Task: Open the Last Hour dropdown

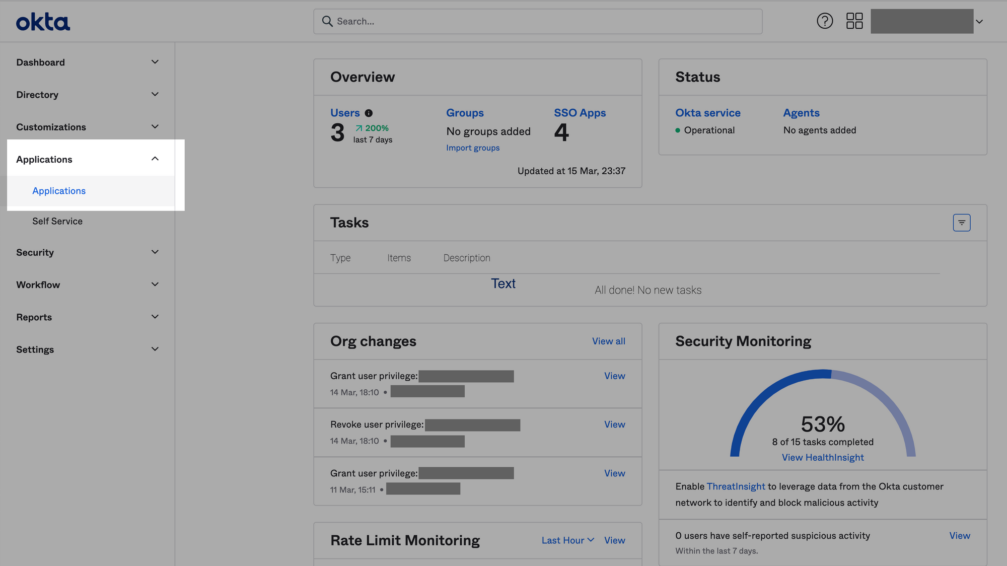Action: tap(568, 540)
